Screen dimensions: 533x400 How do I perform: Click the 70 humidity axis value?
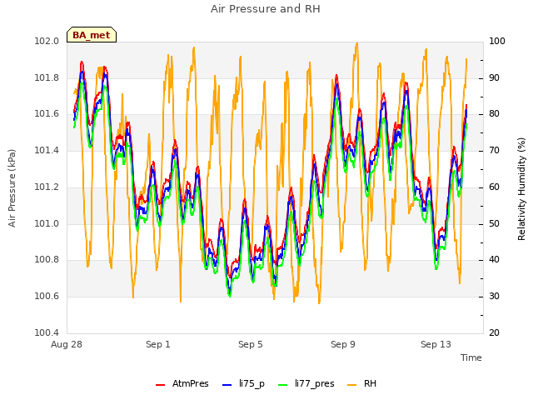494,150
